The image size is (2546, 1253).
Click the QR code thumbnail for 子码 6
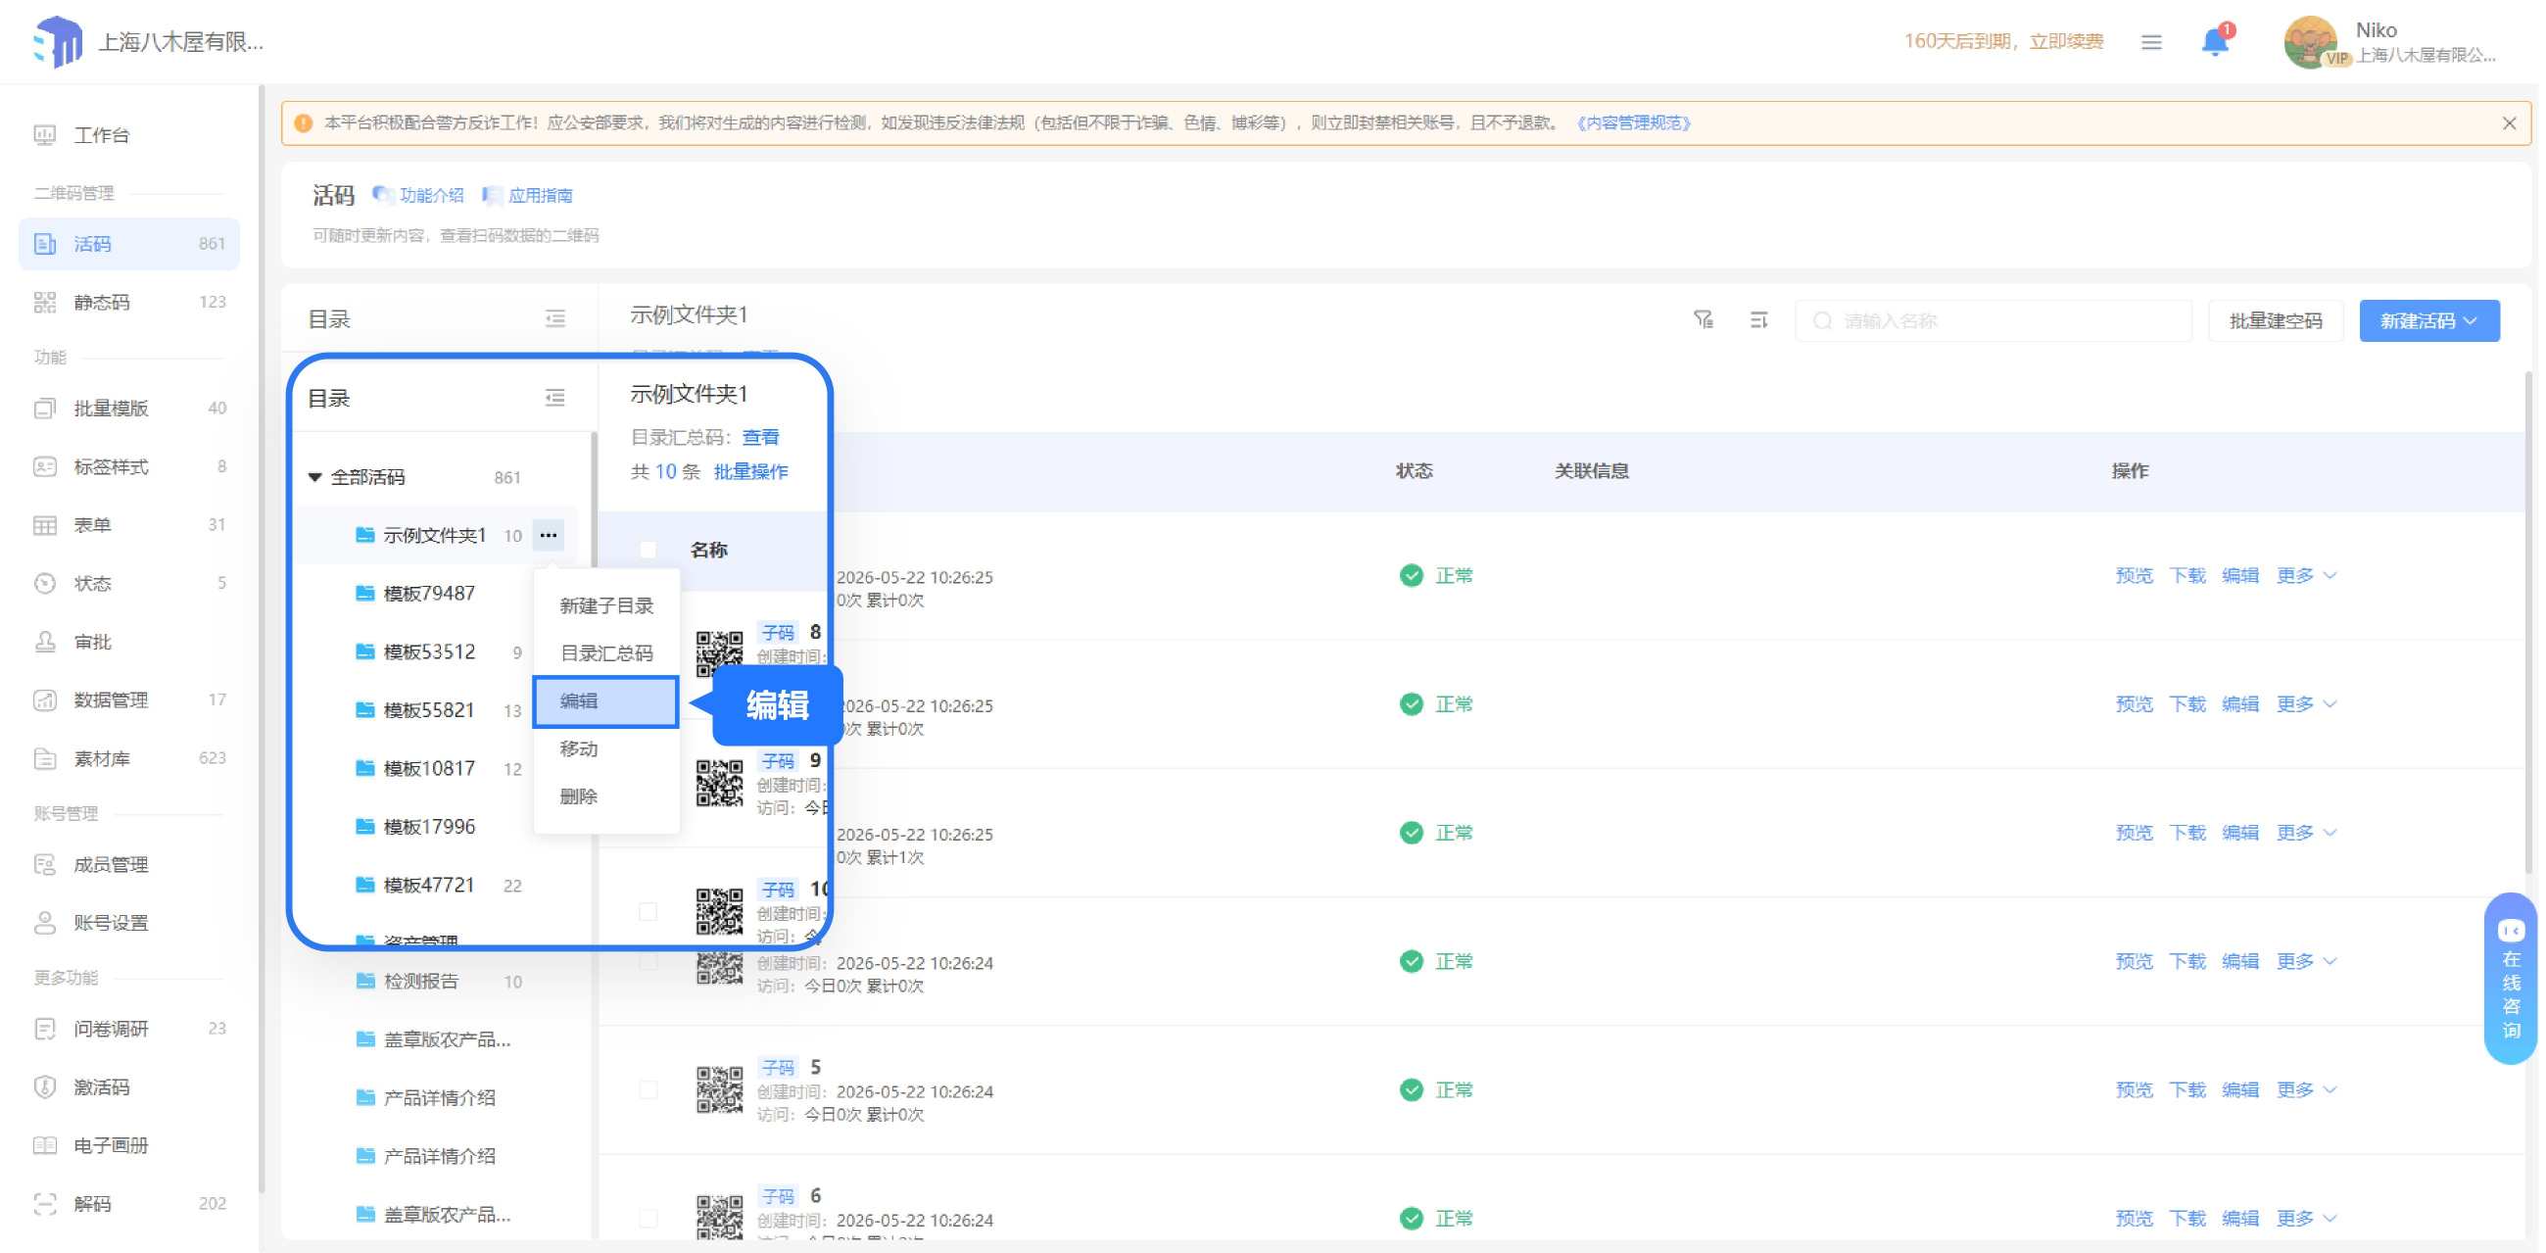coord(718,1216)
